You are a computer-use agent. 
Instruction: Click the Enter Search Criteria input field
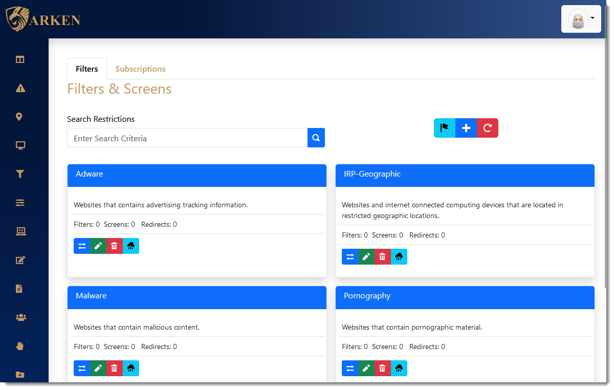point(187,138)
